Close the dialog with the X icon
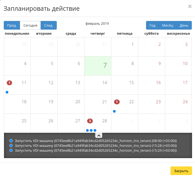 click(x=190, y=6)
